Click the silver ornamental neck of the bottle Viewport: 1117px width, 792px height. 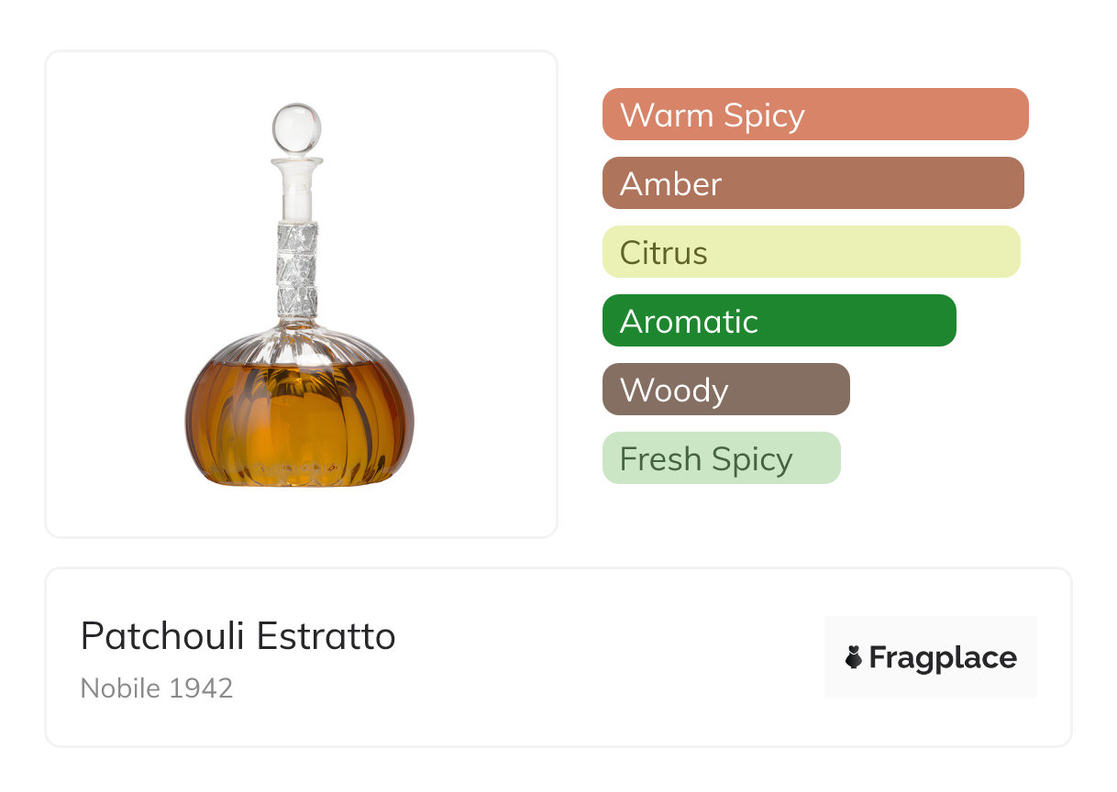click(297, 269)
